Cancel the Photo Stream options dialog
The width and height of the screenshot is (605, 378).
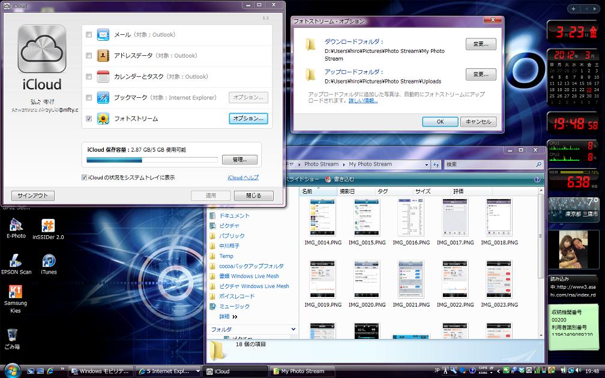tap(478, 121)
